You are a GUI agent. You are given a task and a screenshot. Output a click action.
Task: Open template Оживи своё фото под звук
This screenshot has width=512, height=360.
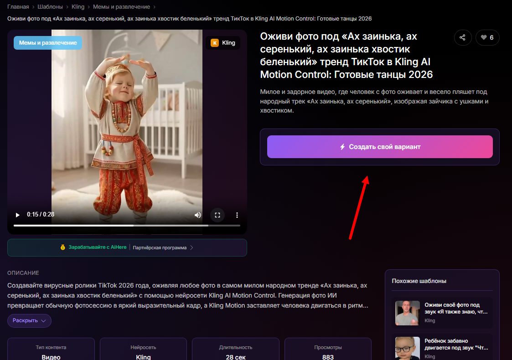tap(456, 308)
